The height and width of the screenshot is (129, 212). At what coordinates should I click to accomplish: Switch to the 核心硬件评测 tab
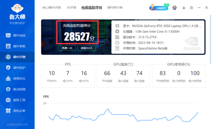coord(51,8)
